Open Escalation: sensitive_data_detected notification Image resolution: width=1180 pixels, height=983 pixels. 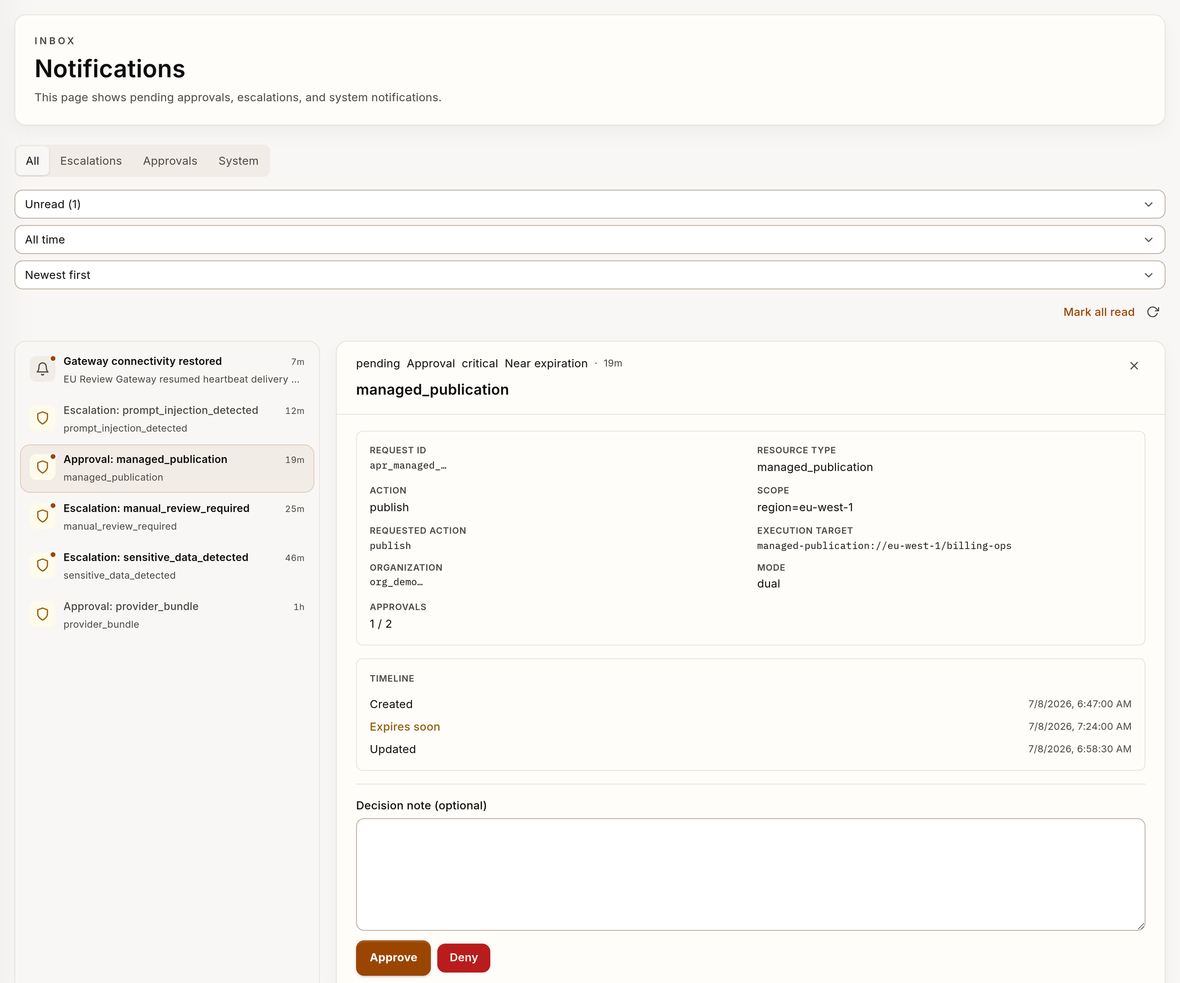167,566
